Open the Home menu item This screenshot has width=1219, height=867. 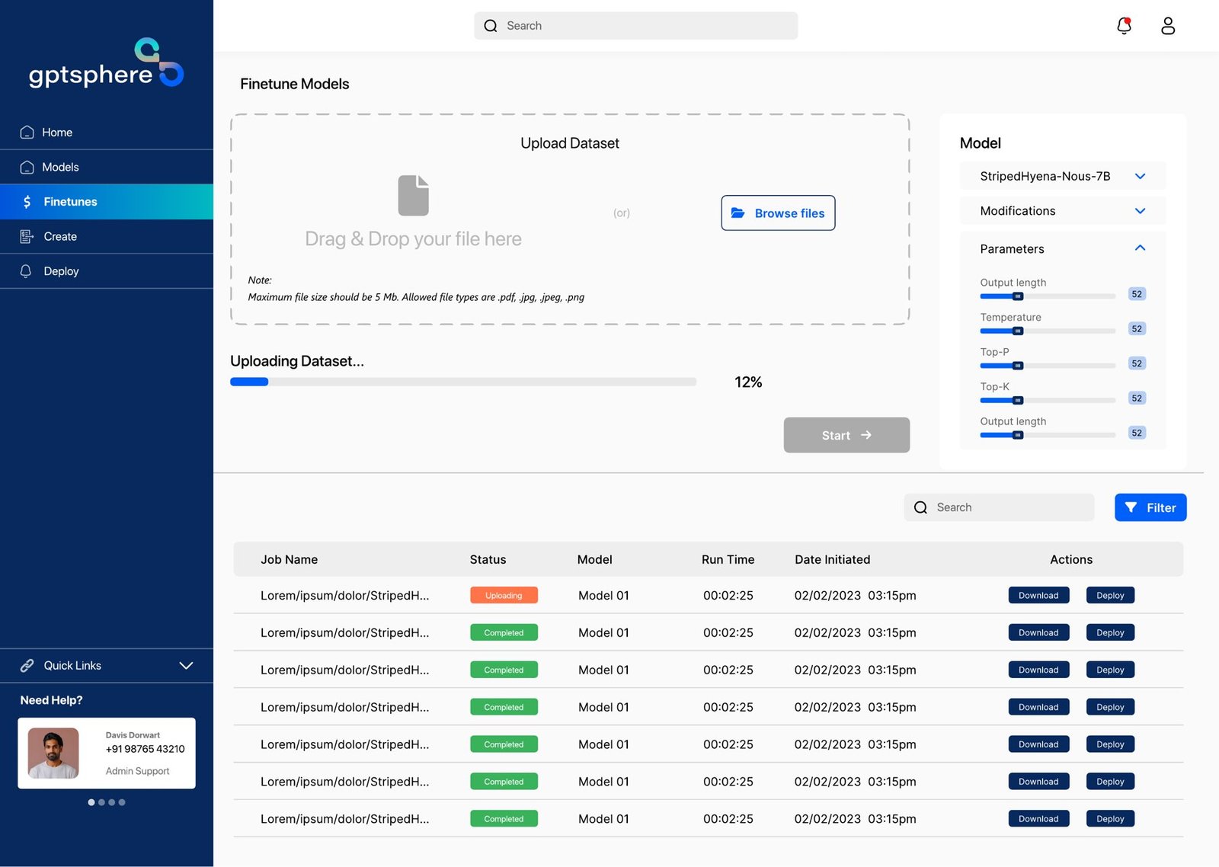coord(107,132)
